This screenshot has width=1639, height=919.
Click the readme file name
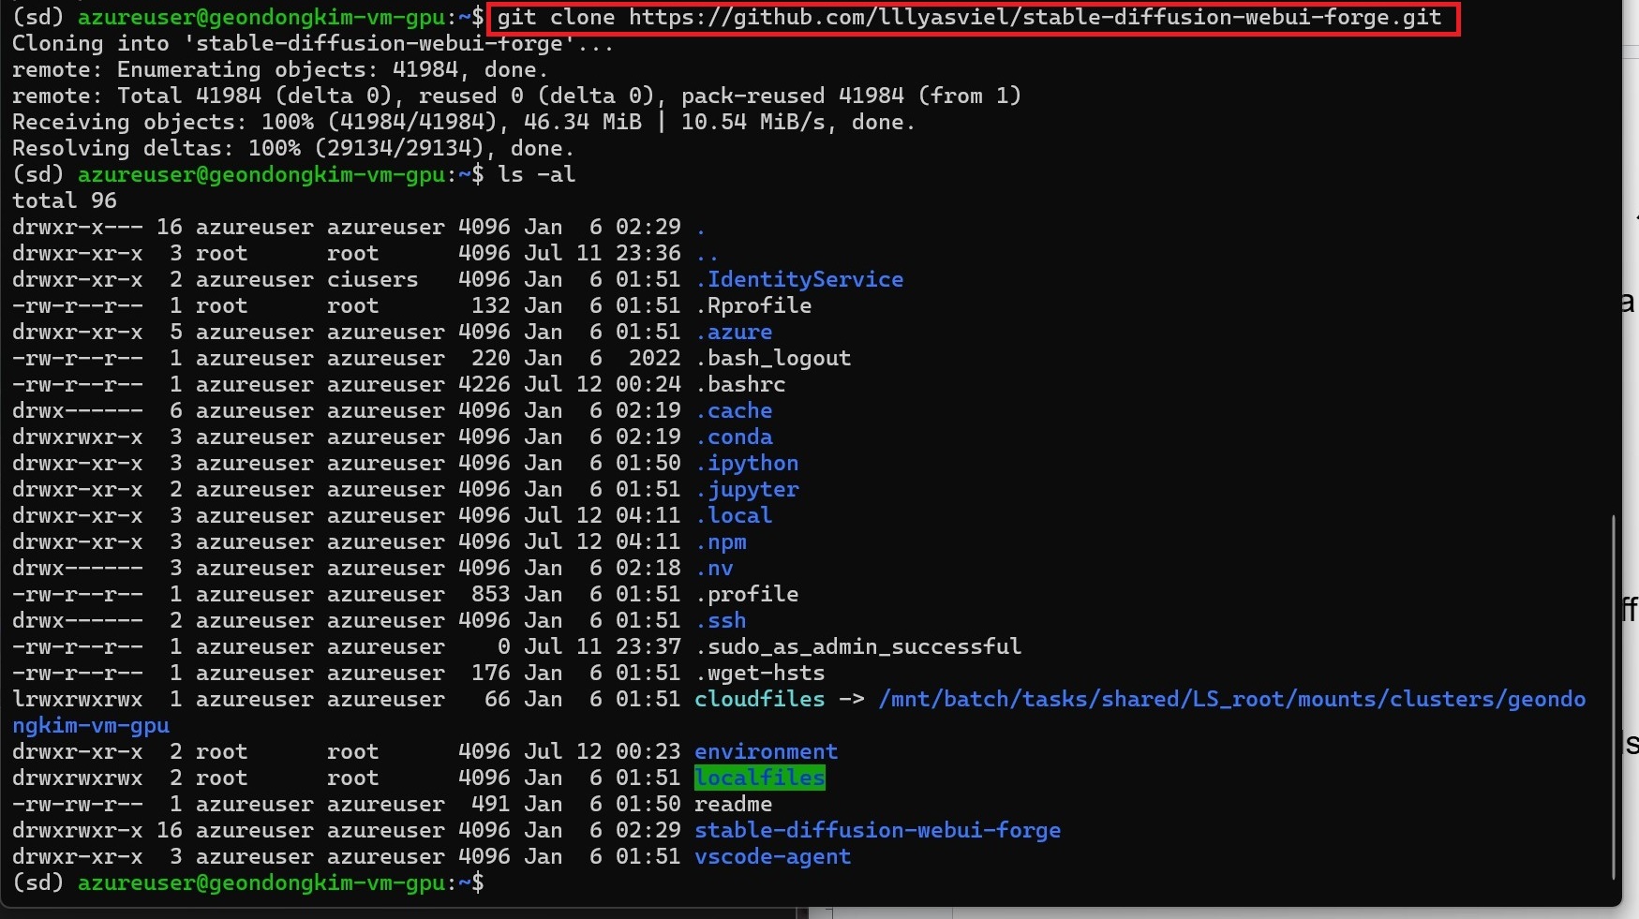pyautogui.click(x=734, y=804)
